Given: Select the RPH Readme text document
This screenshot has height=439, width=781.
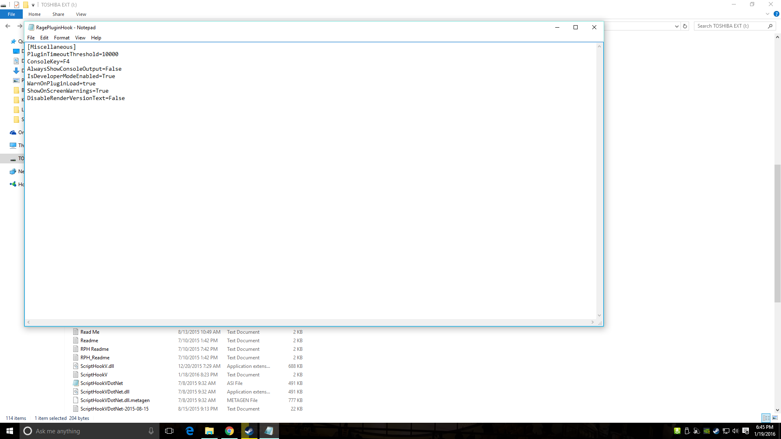Looking at the screenshot, I should click(94, 349).
